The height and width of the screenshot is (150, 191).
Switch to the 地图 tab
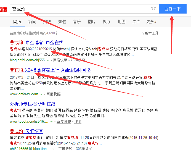point(121,22)
